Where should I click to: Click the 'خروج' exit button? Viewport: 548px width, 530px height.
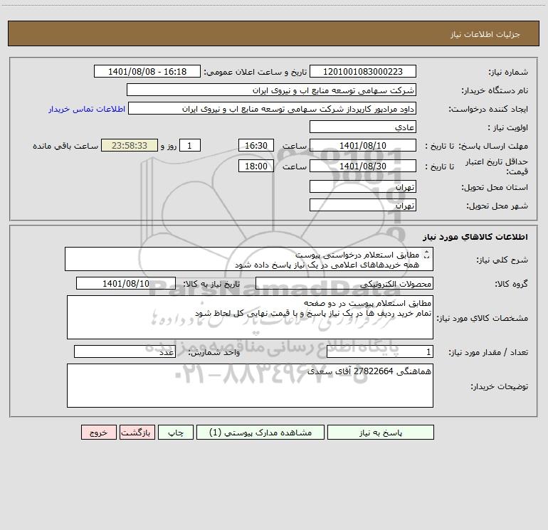click(98, 432)
